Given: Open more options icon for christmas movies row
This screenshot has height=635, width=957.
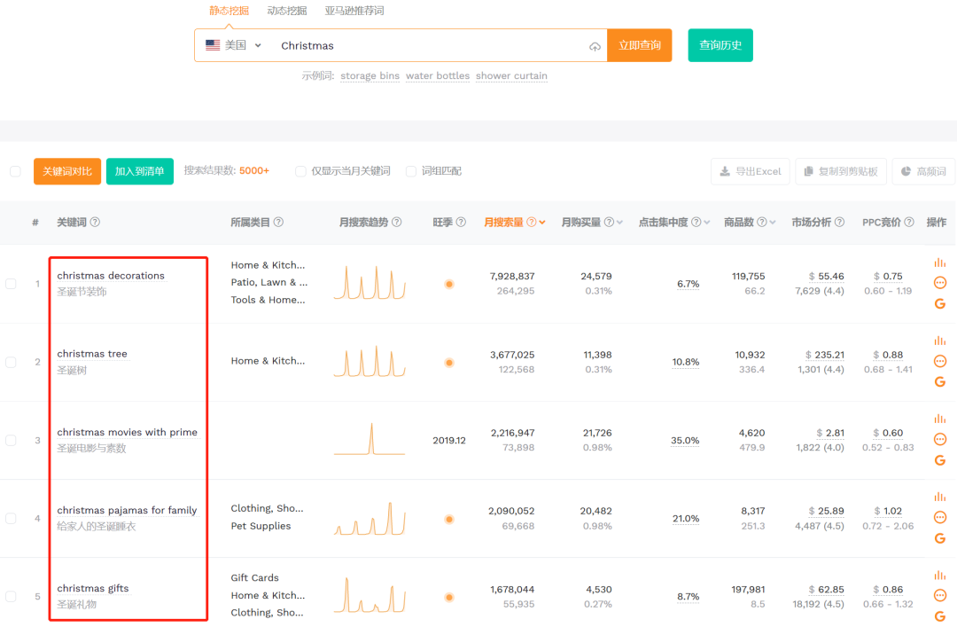Looking at the screenshot, I should [x=940, y=439].
